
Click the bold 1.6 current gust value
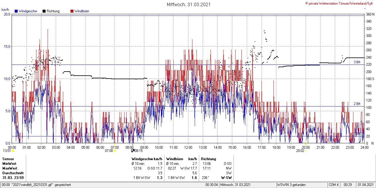[194, 178]
